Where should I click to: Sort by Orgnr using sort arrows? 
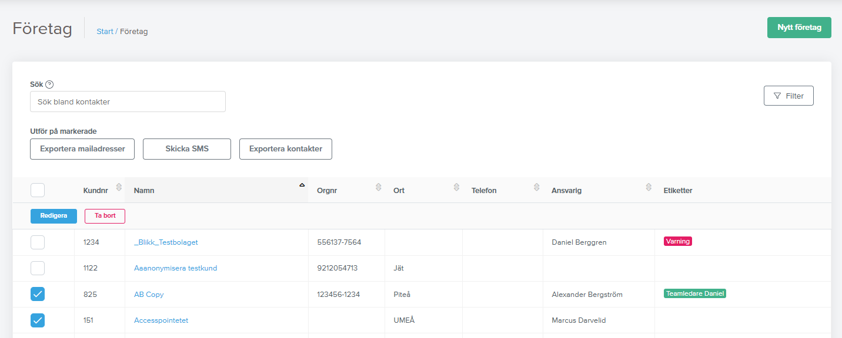(379, 187)
